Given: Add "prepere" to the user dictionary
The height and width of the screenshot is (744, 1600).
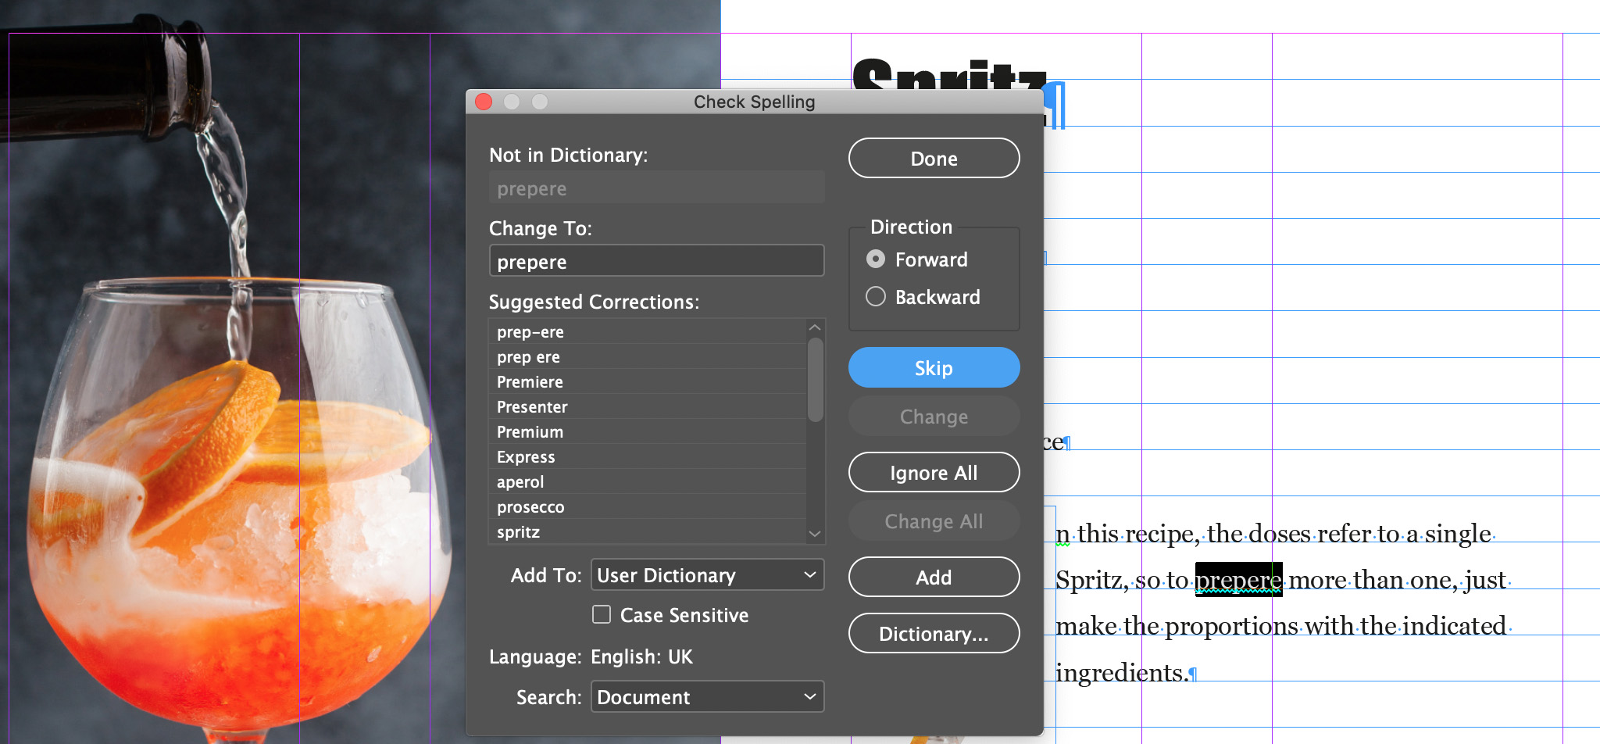Looking at the screenshot, I should coord(934,577).
